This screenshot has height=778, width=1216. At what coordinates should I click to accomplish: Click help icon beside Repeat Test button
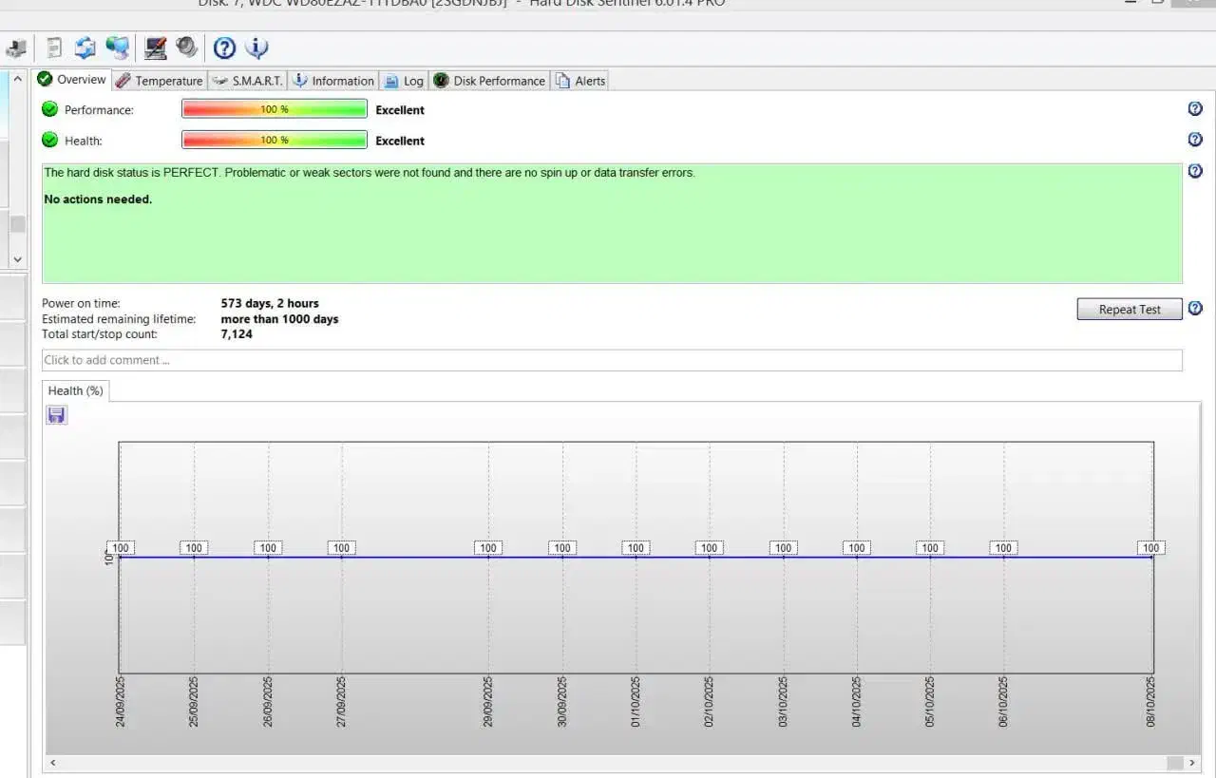[x=1195, y=309]
